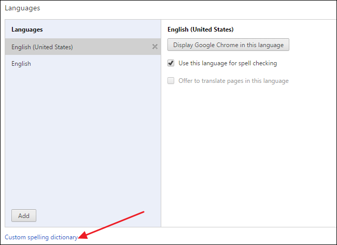The height and width of the screenshot is (245, 337).
Task: Click the Add language button
Action: pos(24,215)
